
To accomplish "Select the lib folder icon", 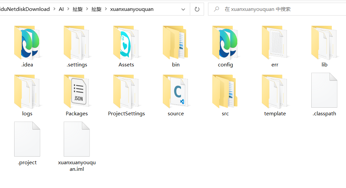I will click(x=324, y=43).
